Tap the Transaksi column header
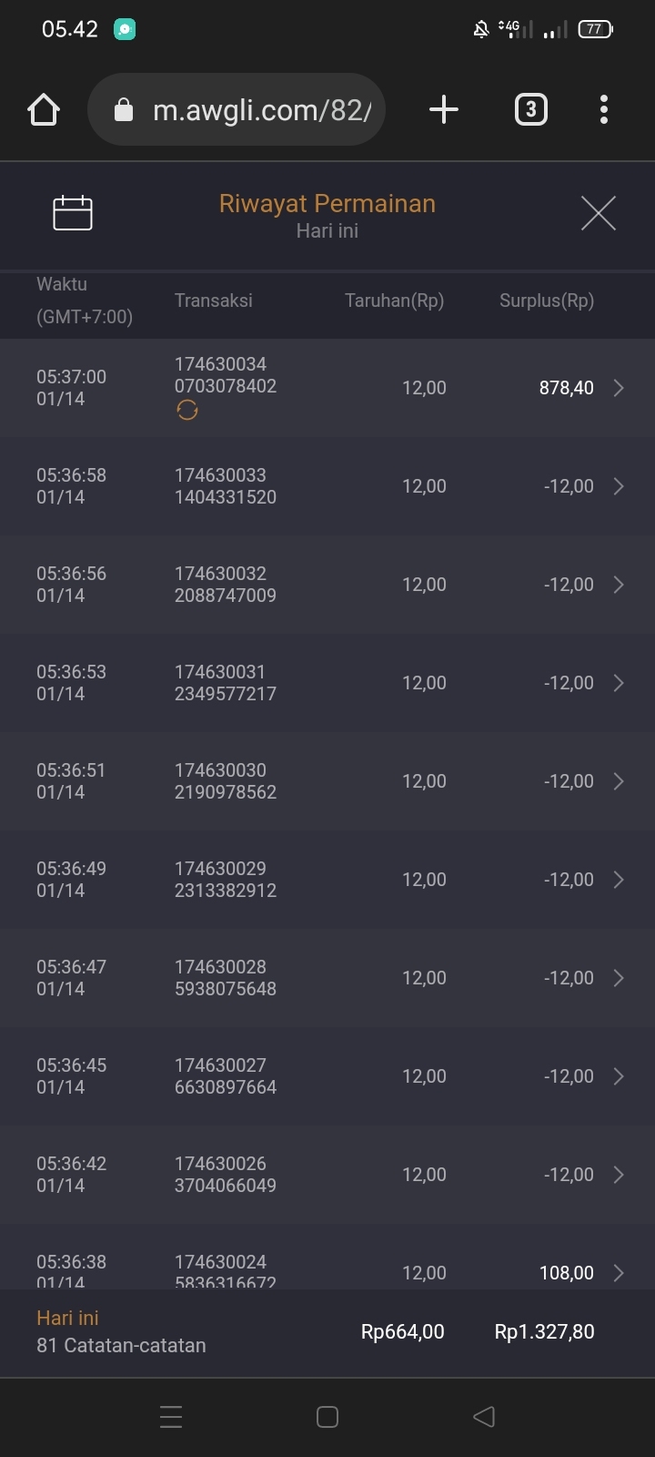 [x=214, y=301]
